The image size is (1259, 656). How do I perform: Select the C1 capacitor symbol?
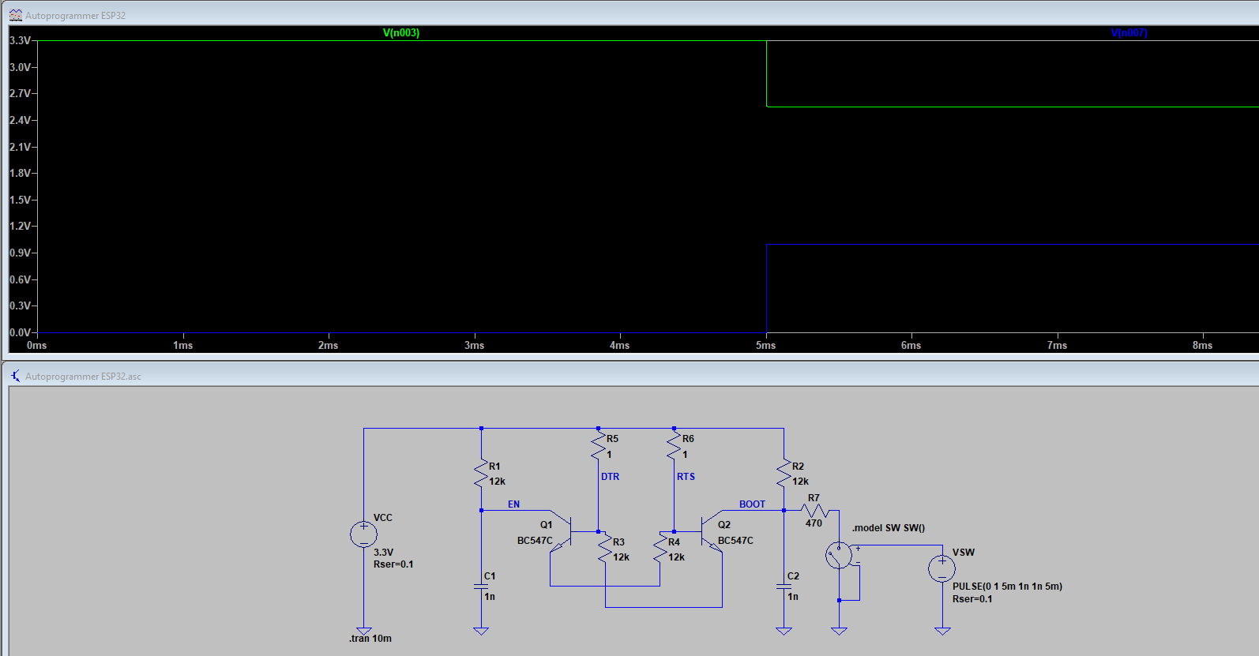tap(481, 587)
